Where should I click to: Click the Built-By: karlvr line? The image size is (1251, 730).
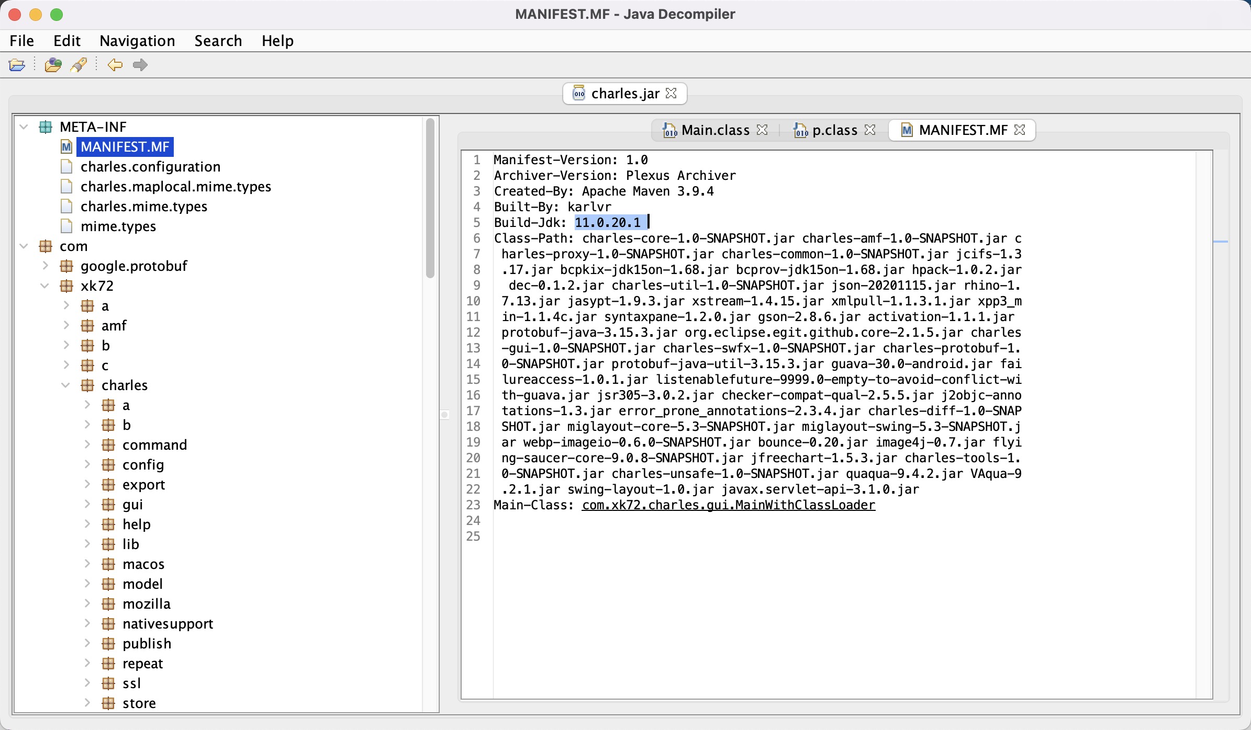point(552,207)
